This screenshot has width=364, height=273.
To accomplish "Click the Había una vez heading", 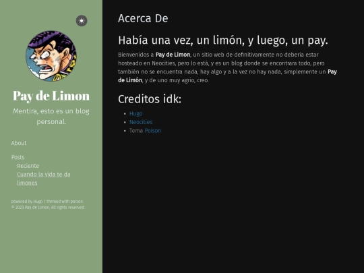I will pyautogui.click(x=223, y=40).
